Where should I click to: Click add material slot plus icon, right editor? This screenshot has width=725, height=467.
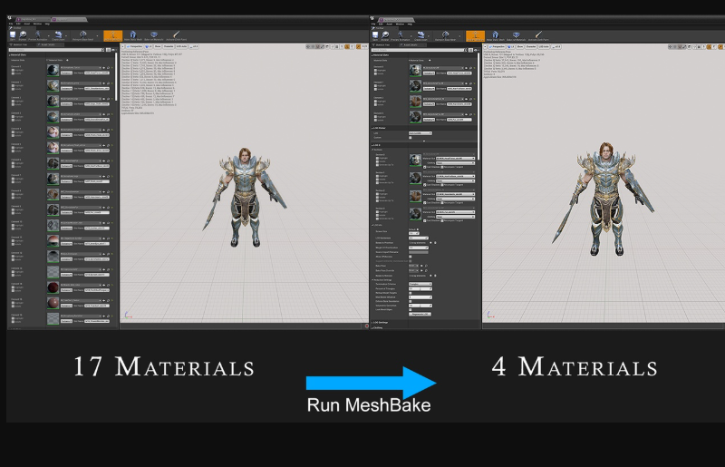click(430, 60)
